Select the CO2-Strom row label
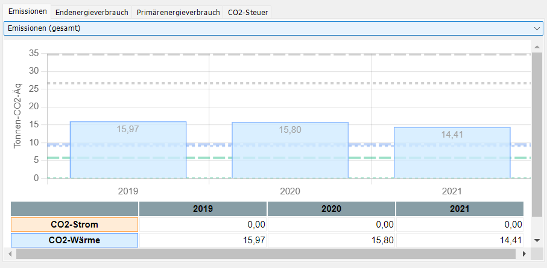Screen dimensions: 547x268 [x=75, y=225]
